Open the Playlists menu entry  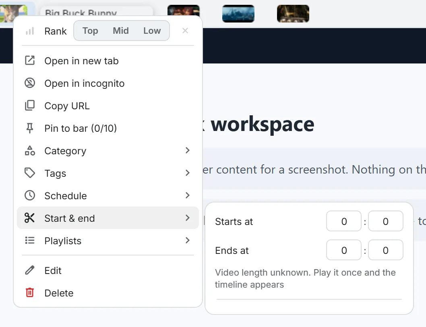click(x=108, y=241)
